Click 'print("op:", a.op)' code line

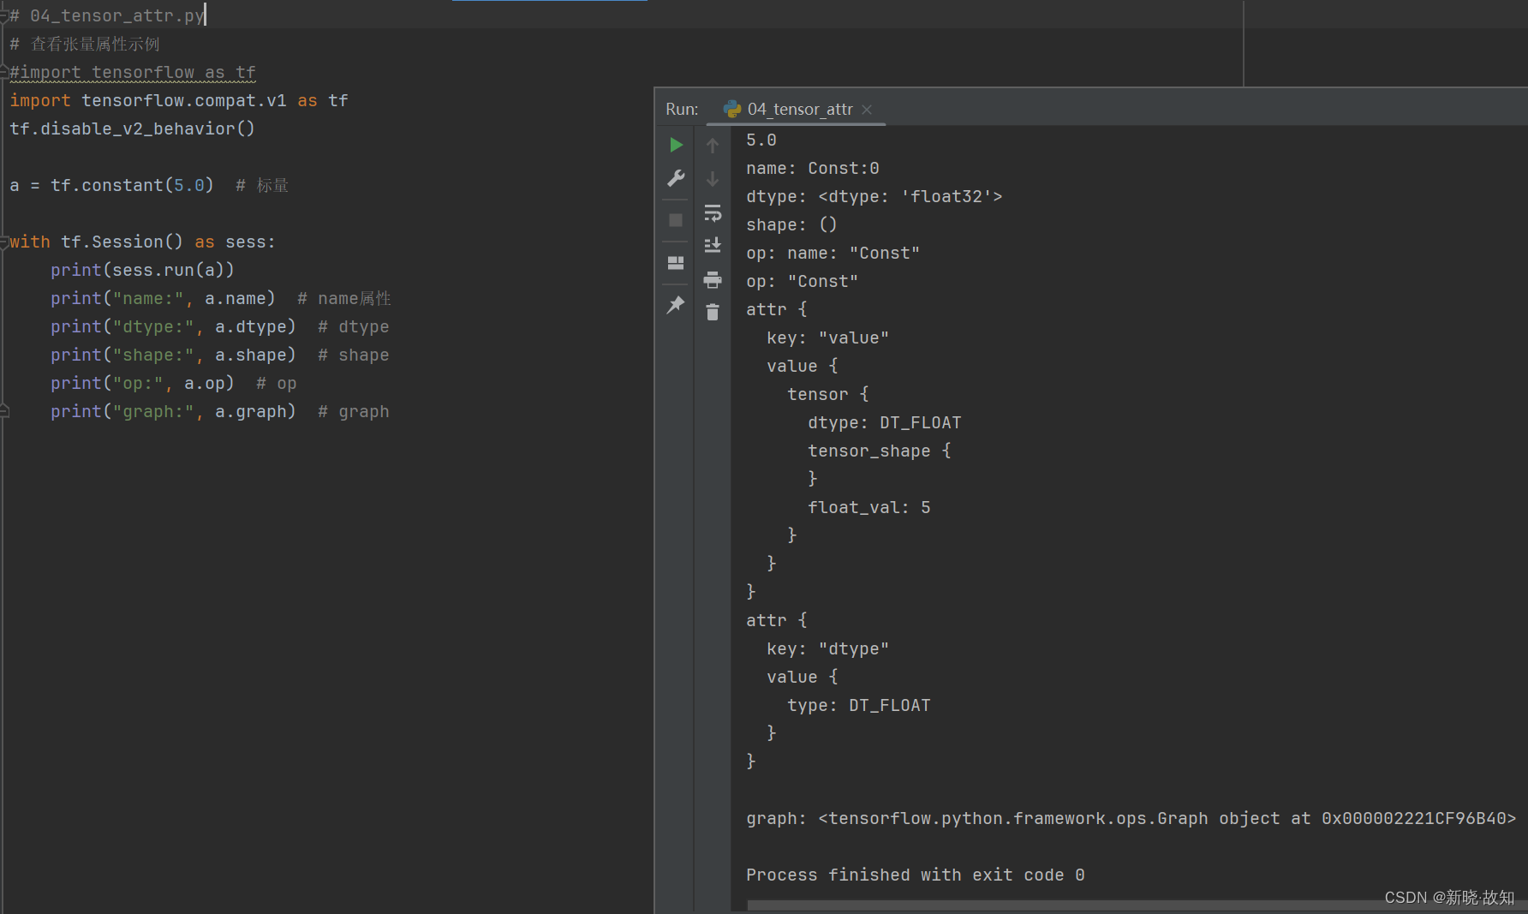142,383
